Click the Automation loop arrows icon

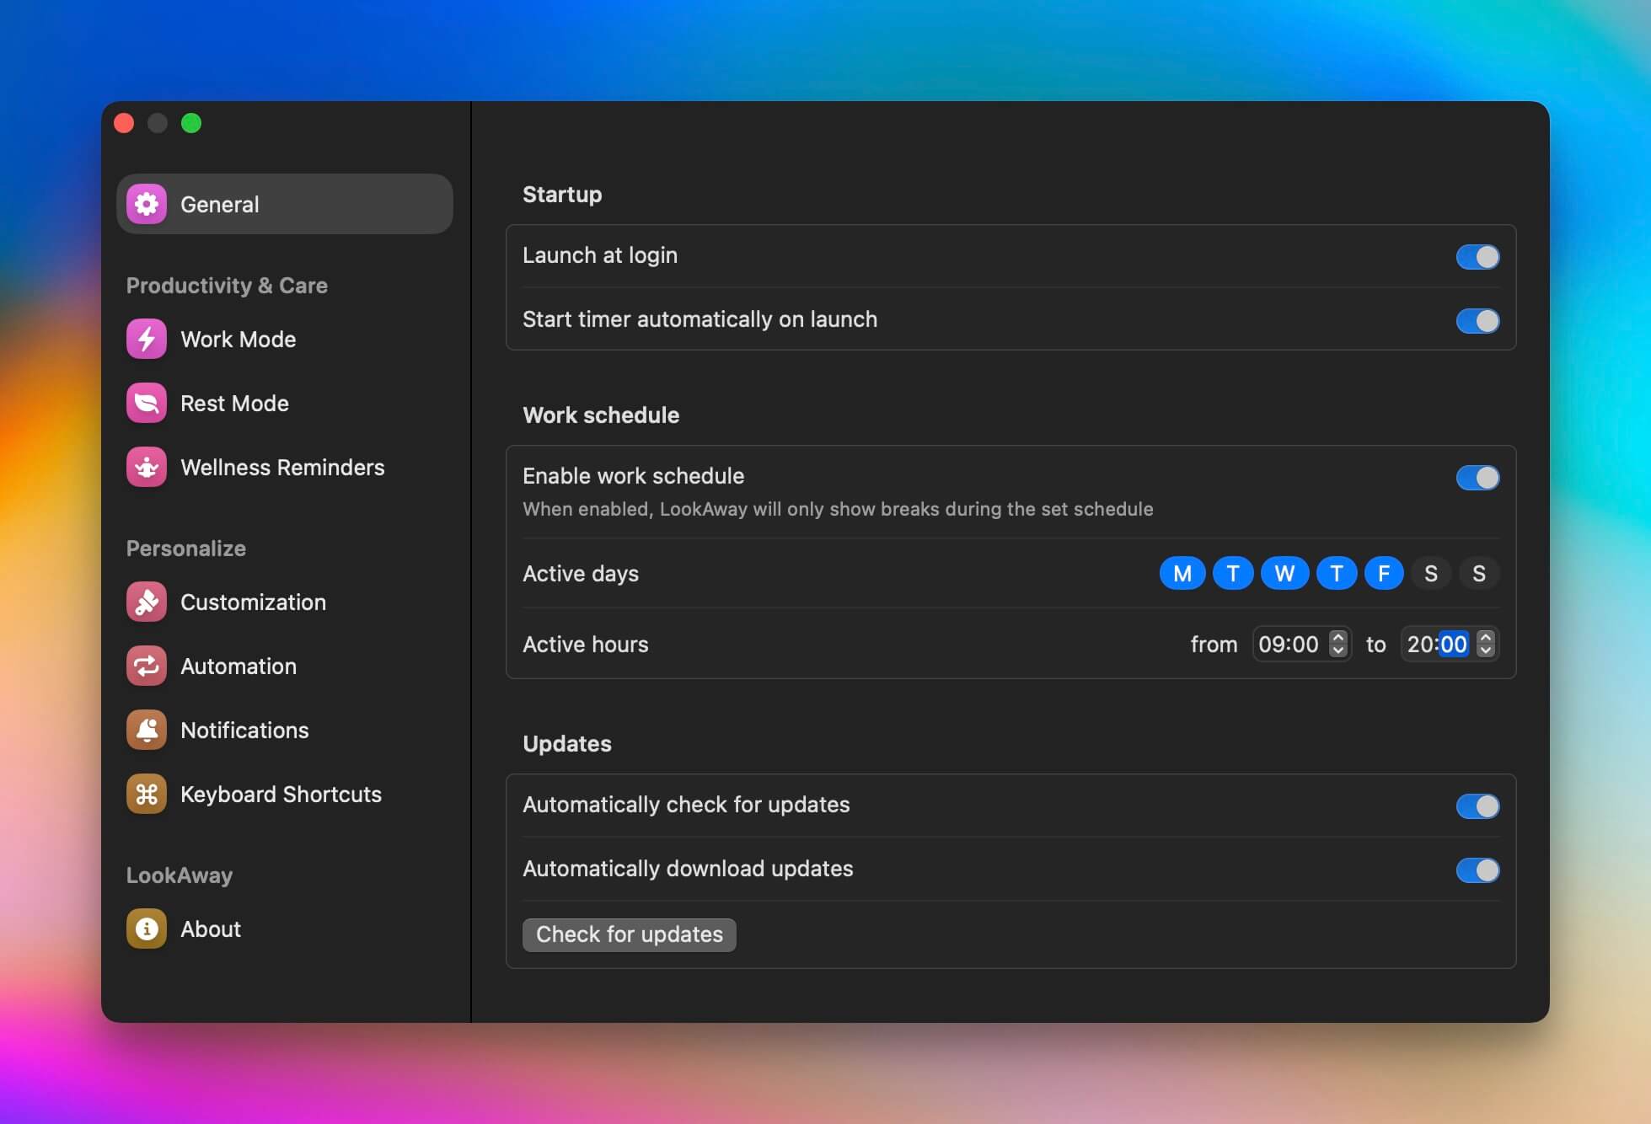coord(147,666)
